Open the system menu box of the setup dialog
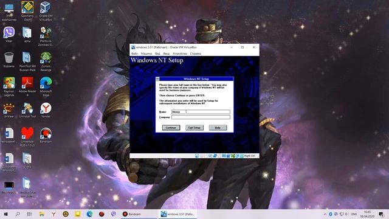The width and height of the screenshot is (389, 219). click(157, 78)
